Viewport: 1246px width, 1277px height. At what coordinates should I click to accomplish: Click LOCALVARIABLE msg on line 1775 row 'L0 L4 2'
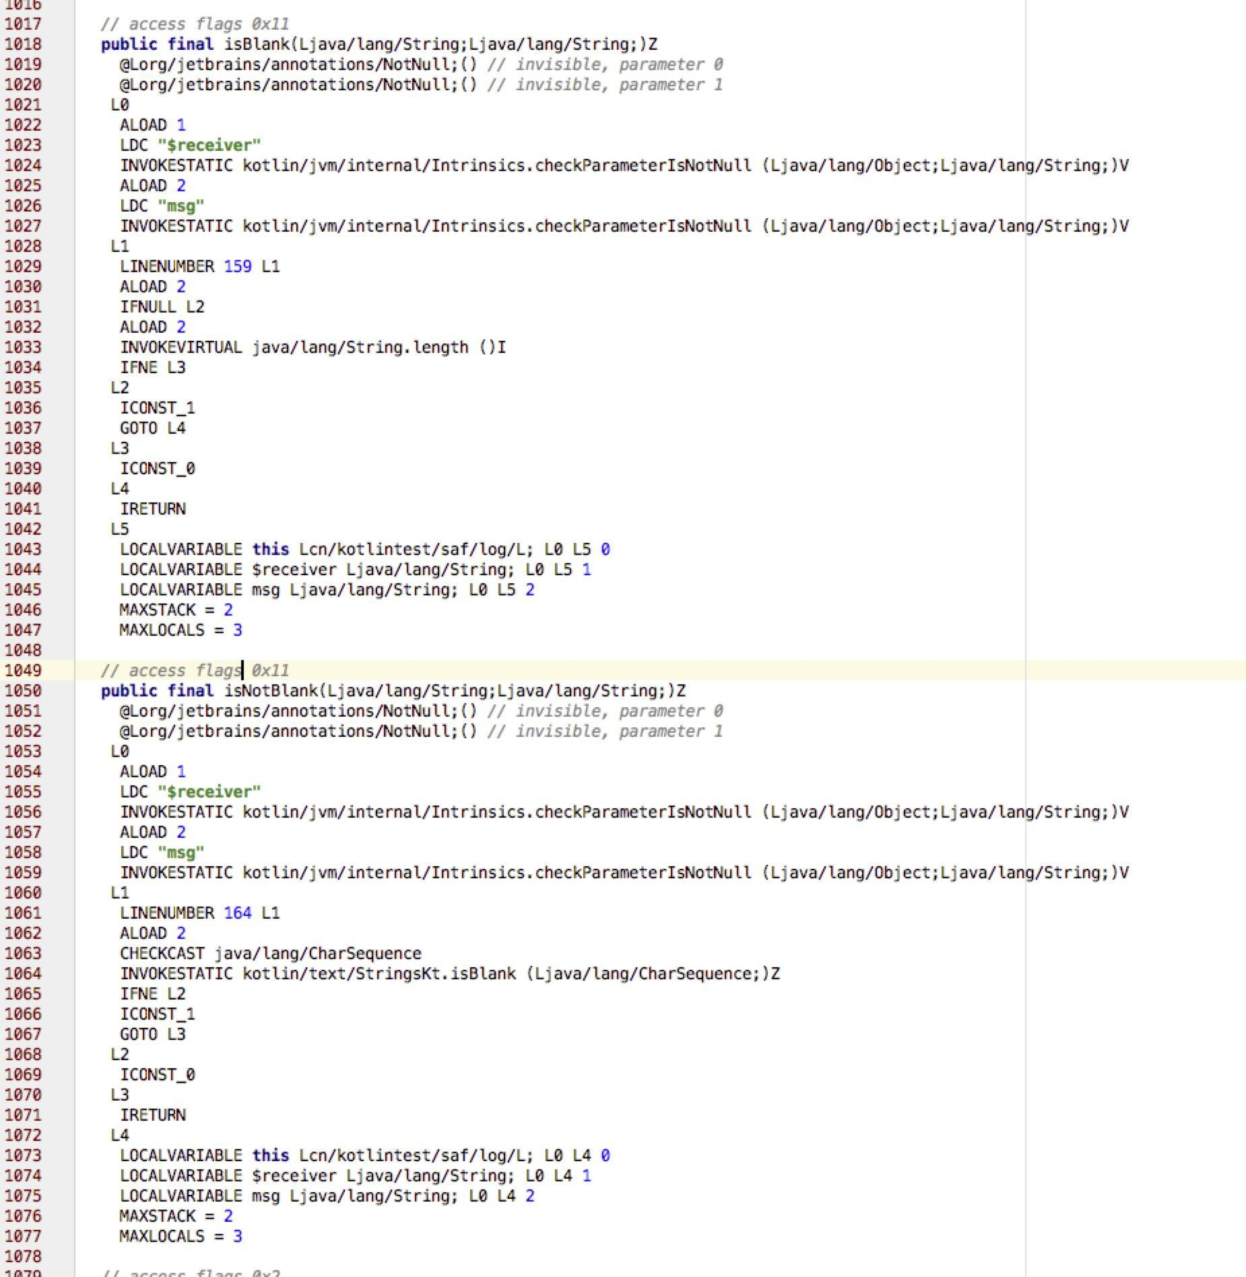[327, 1196]
